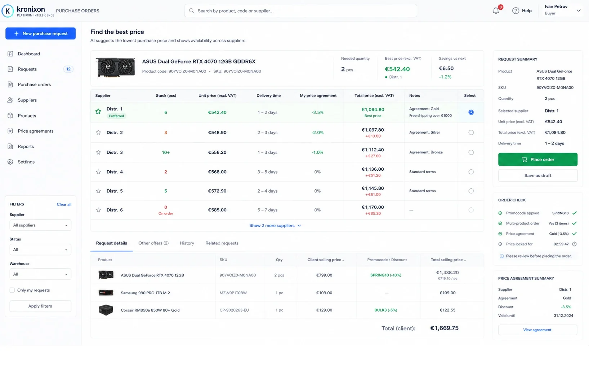589x368 pixels.
Task: Click Apply filters button
Action: click(40, 306)
